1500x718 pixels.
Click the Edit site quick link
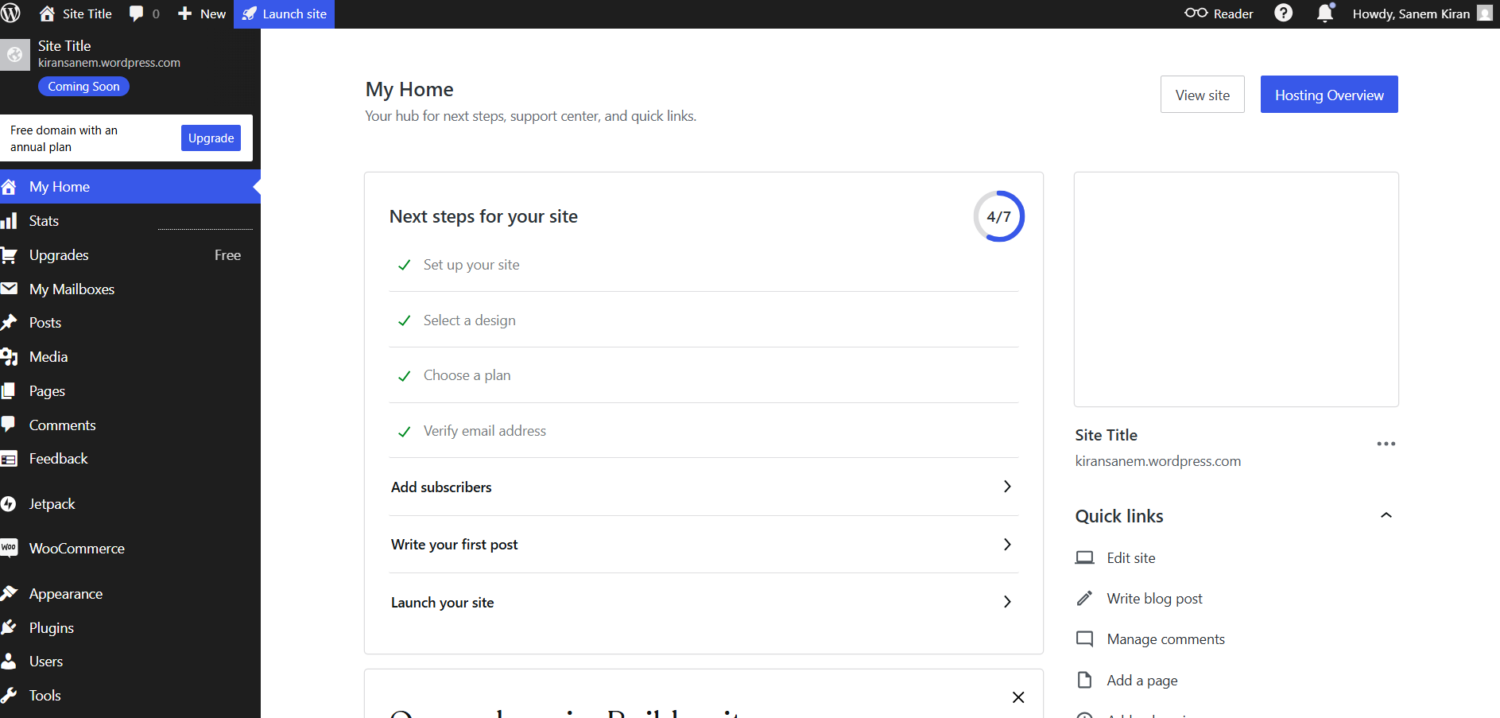pyautogui.click(x=1130, y=557)
